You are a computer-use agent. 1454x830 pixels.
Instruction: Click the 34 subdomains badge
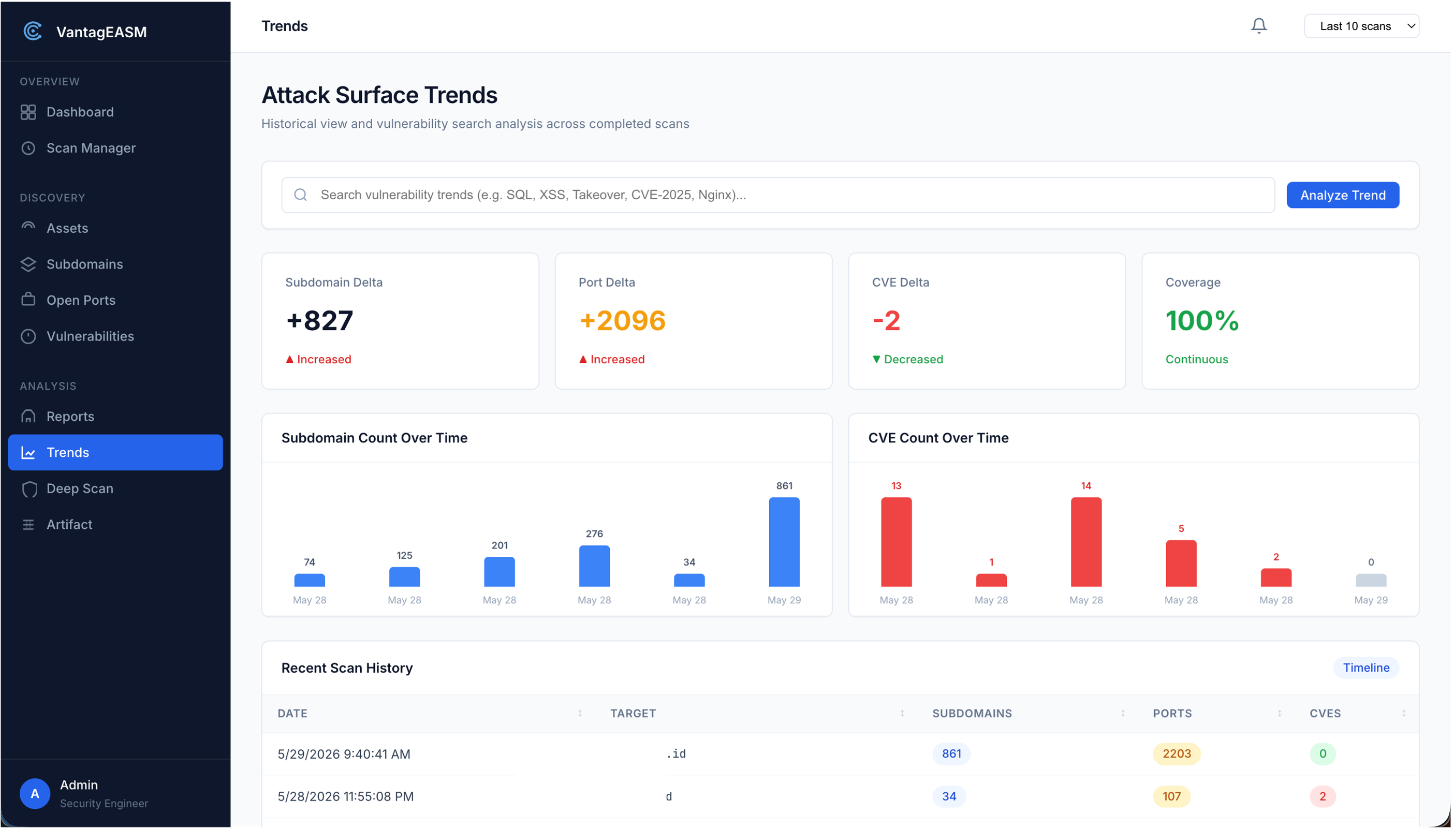[x=949, y=796]
